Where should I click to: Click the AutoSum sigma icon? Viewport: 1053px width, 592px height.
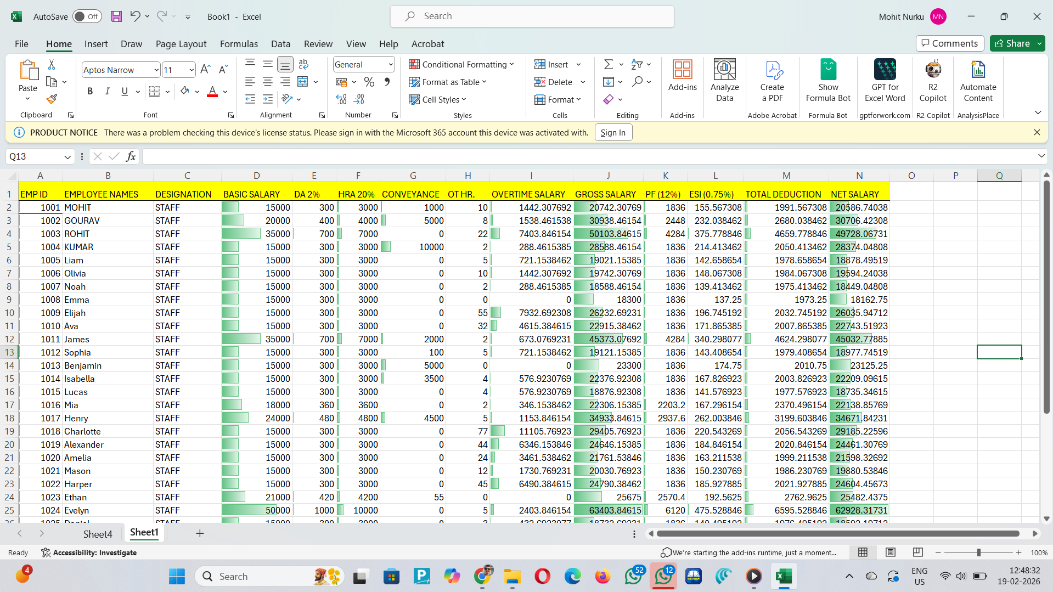tap(608, 65)
